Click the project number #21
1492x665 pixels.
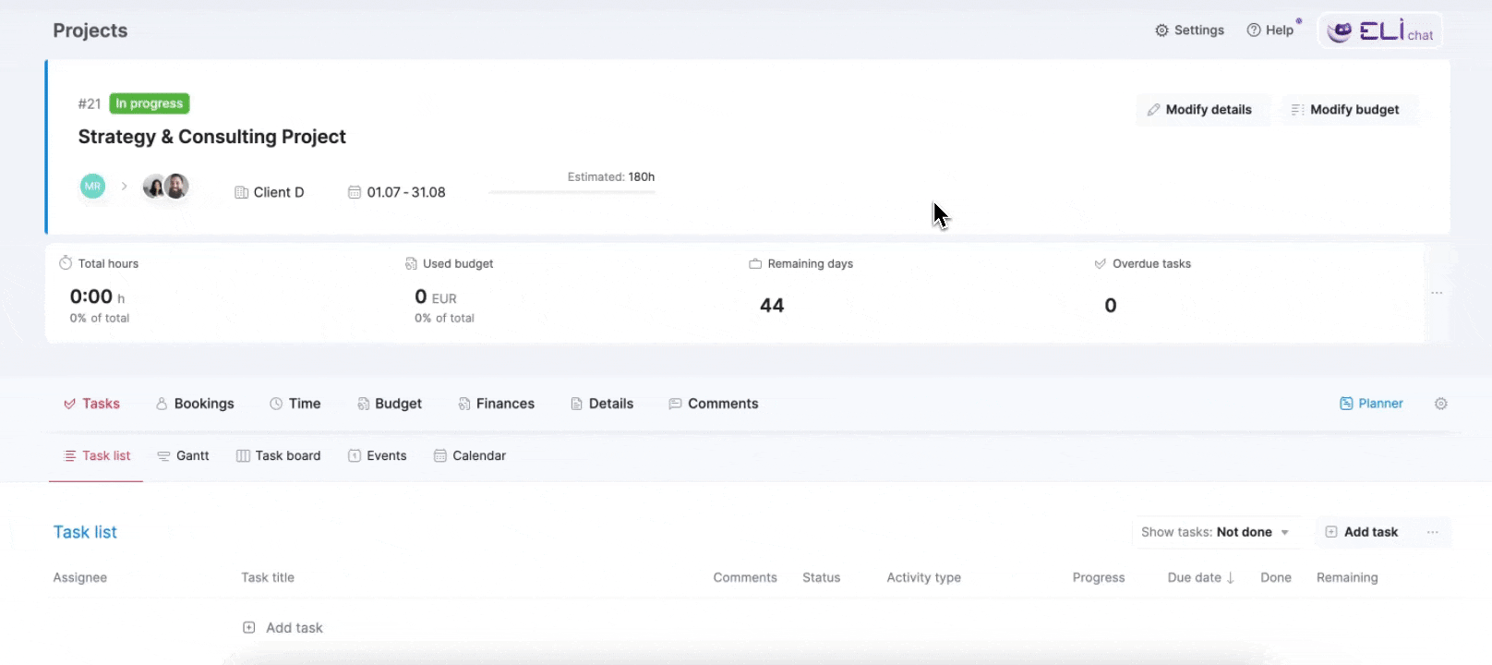coord(90,103)
